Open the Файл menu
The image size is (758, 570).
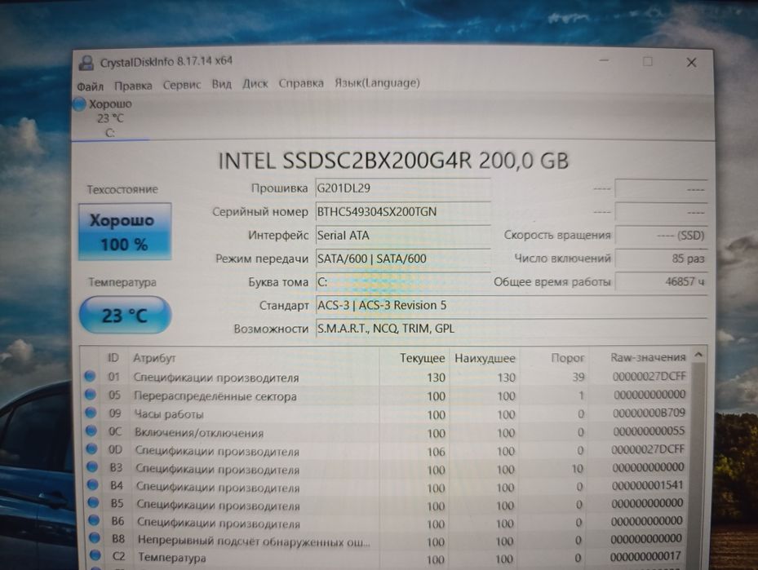tap(90, 86)
